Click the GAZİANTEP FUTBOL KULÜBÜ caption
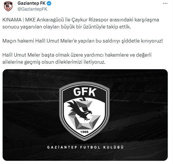Viewport: 173px width, 164px height. [x=85, y=147]
